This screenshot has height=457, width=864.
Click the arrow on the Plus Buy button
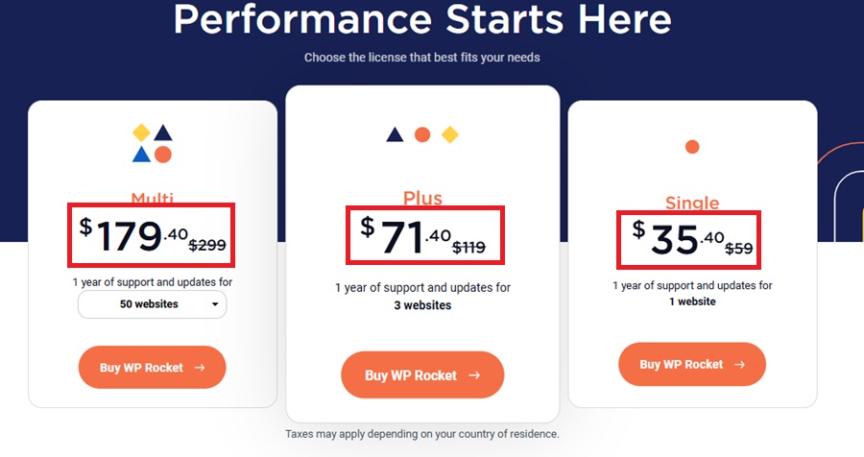tap(474, 375)
